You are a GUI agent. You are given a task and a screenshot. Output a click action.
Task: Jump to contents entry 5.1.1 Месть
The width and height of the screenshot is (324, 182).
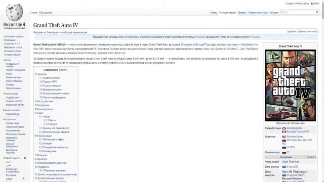(x=50, y=120)
